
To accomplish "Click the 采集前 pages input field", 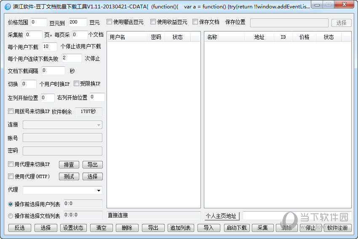I will pos(34,35).
